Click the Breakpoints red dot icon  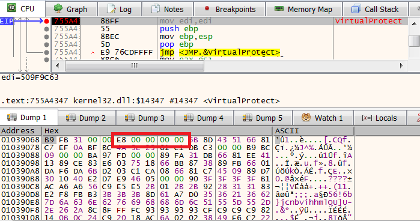tap(207, 8)
